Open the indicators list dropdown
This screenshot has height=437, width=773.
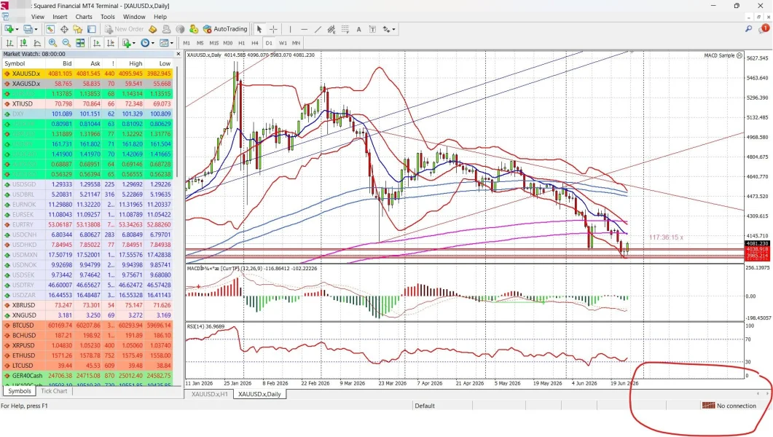click(x=129, y=43)
